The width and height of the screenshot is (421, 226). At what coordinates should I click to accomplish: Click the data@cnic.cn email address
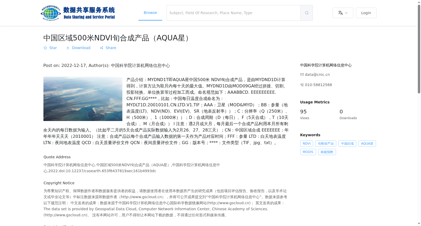pos(317,75)
